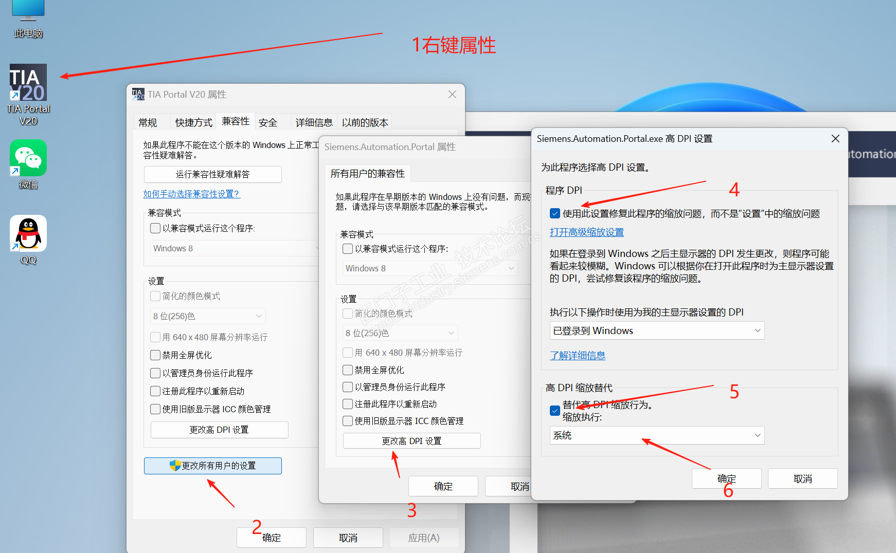Switch to the 常规 tab
Viewport: 896px width, 553px height.
[x=148, y=122]
